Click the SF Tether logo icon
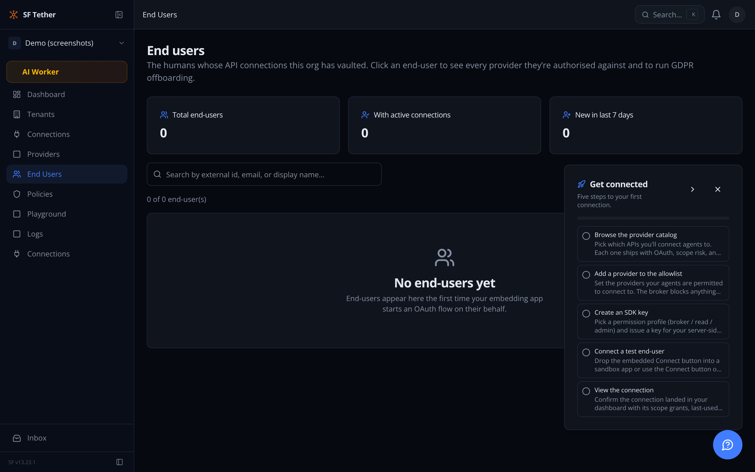The height and width of the screenshot is (472, 755). point(14,15)
